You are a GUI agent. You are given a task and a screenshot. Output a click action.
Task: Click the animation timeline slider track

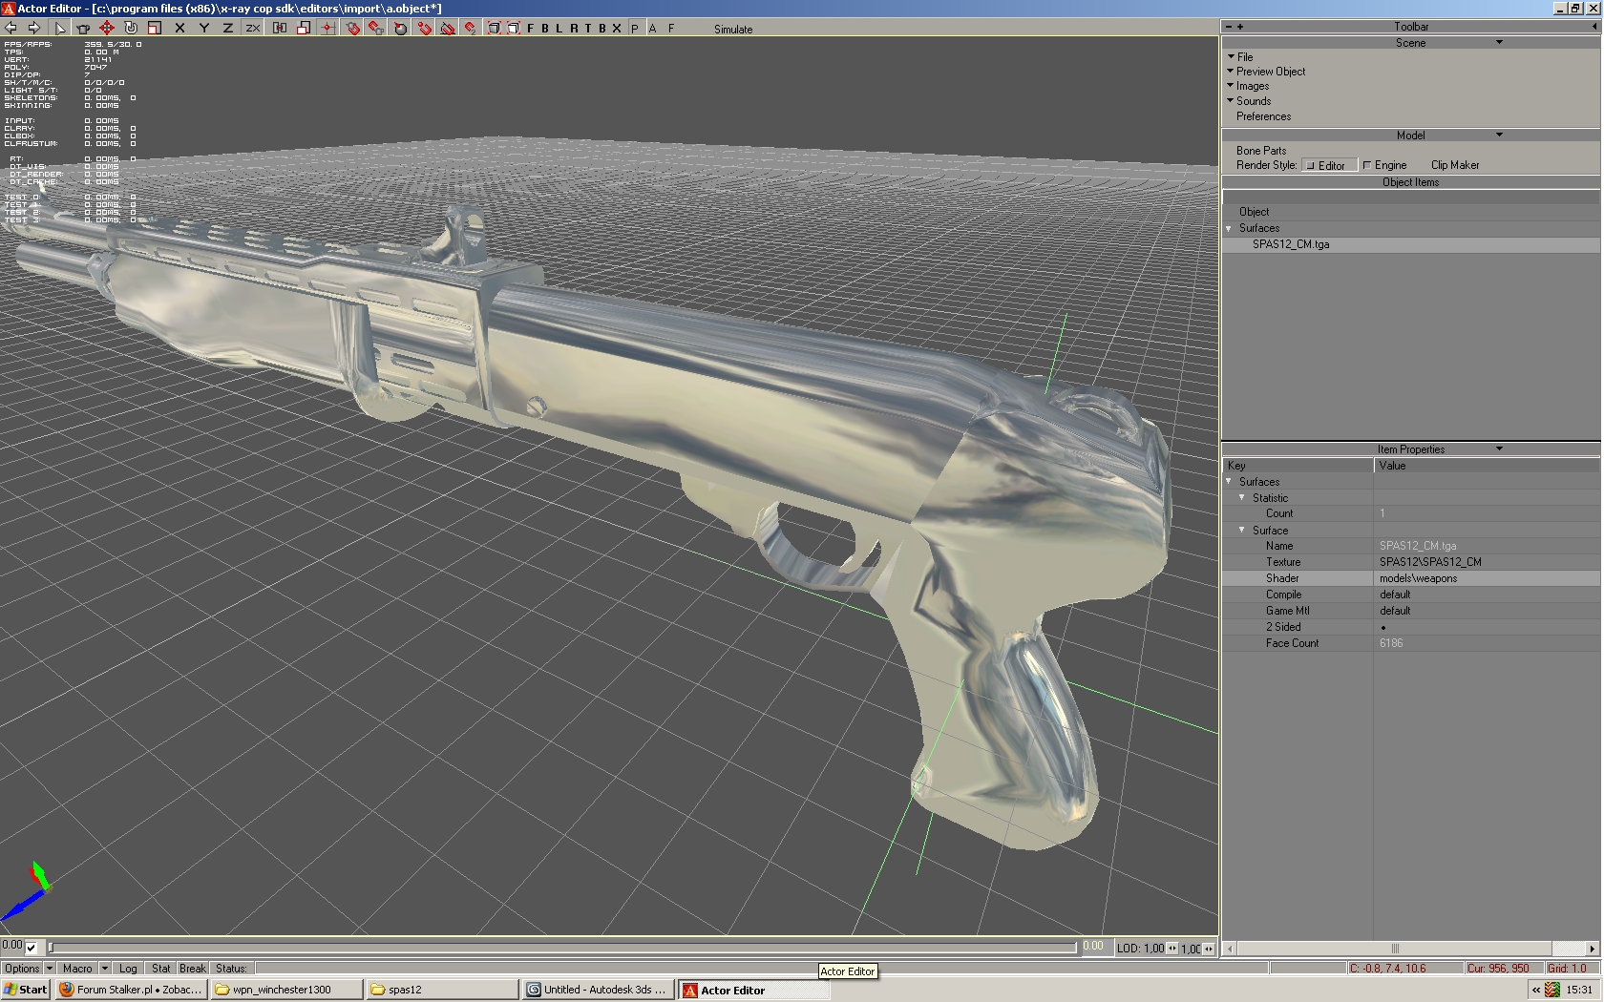click(563, 948)
